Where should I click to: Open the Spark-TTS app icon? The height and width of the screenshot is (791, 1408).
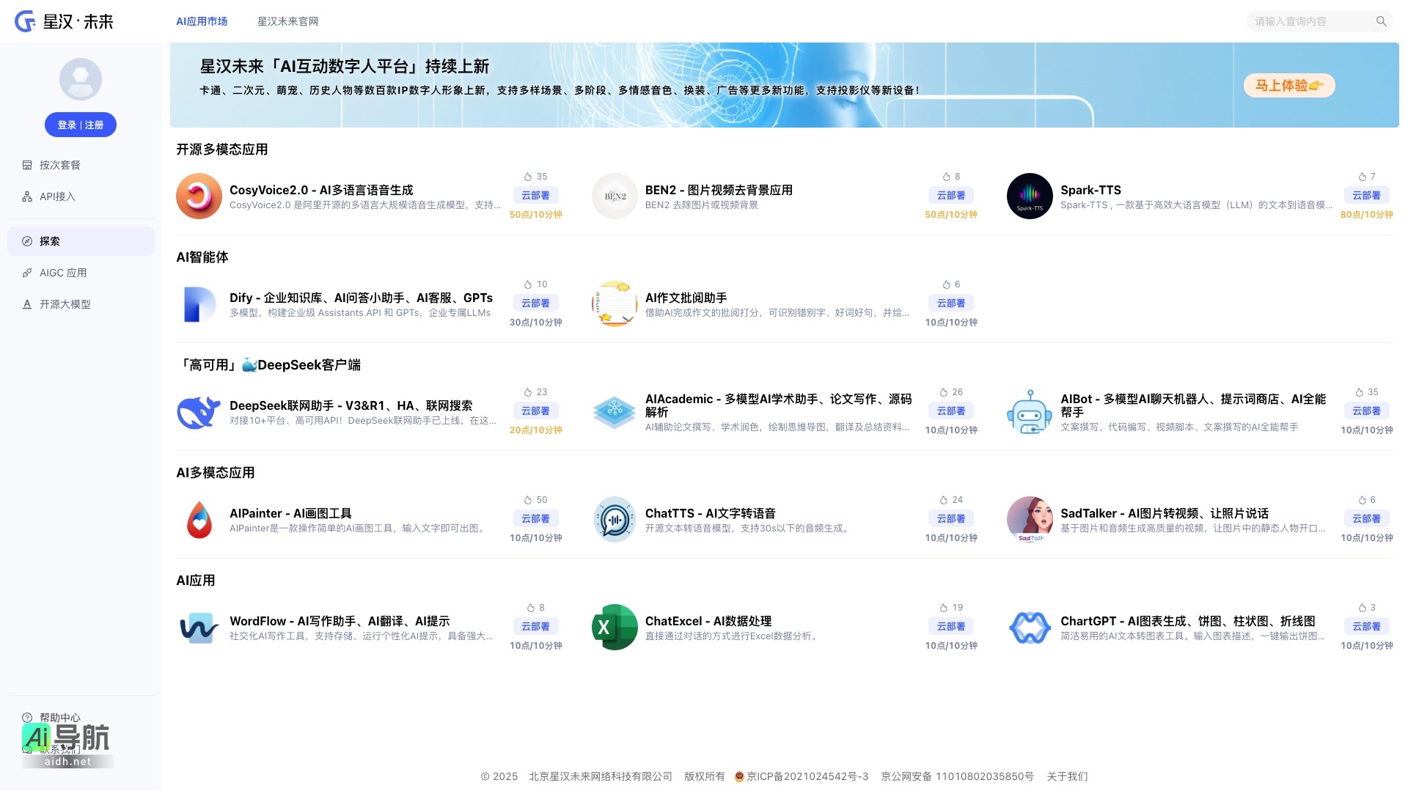tap(1030, 196)
